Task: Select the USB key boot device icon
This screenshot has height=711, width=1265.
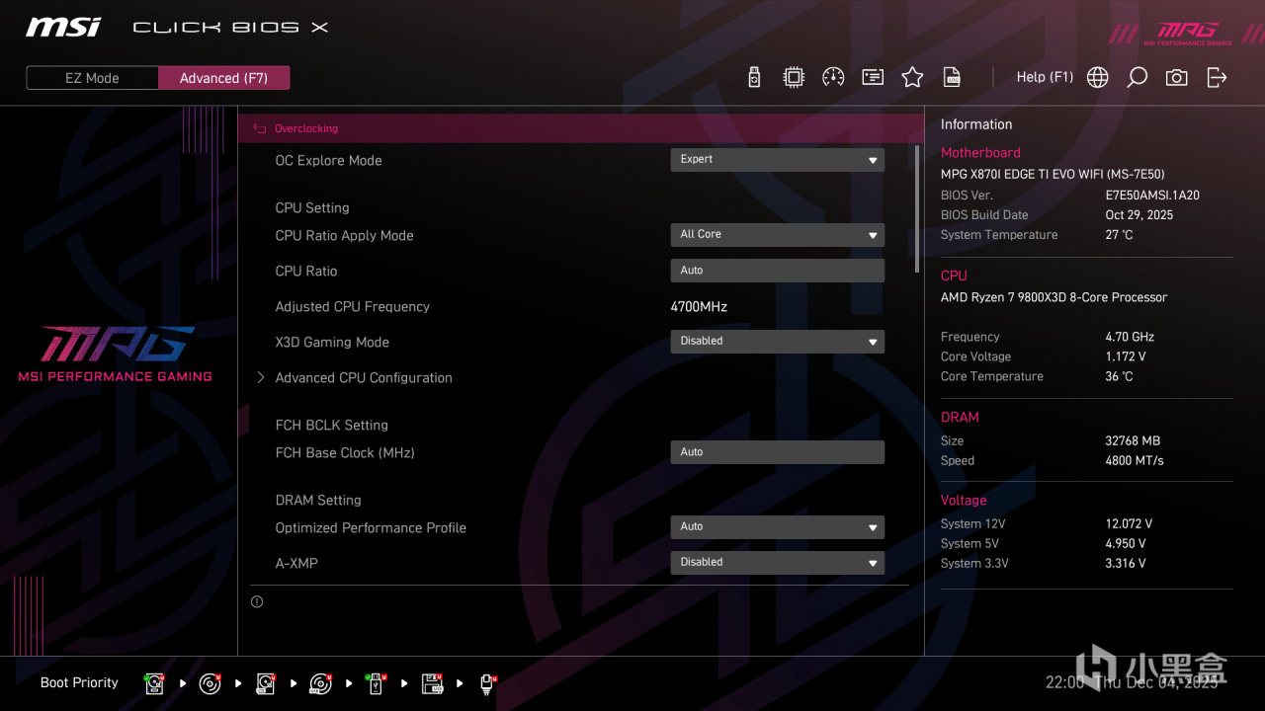Action: click(376, 683)
